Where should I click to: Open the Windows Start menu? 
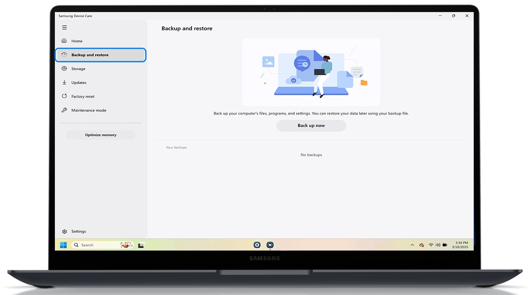[x=63, y=245]
